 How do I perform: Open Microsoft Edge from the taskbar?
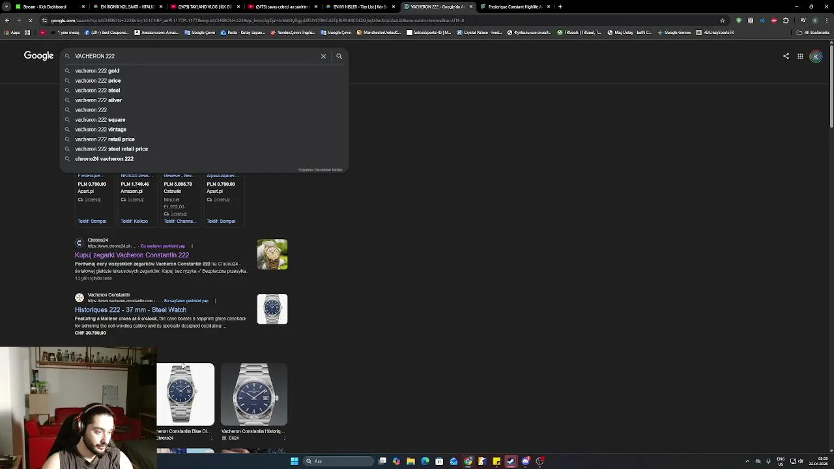[425, 461]
